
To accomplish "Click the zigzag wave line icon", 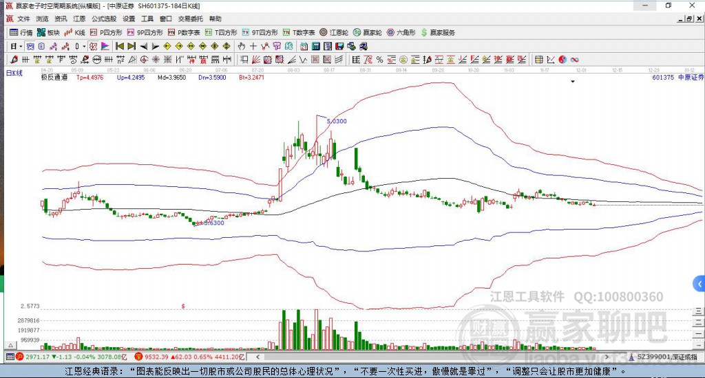I will [304, 60].
